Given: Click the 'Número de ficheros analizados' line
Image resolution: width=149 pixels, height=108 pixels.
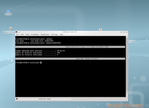Looking at the screenshot, I should [38, 53].
